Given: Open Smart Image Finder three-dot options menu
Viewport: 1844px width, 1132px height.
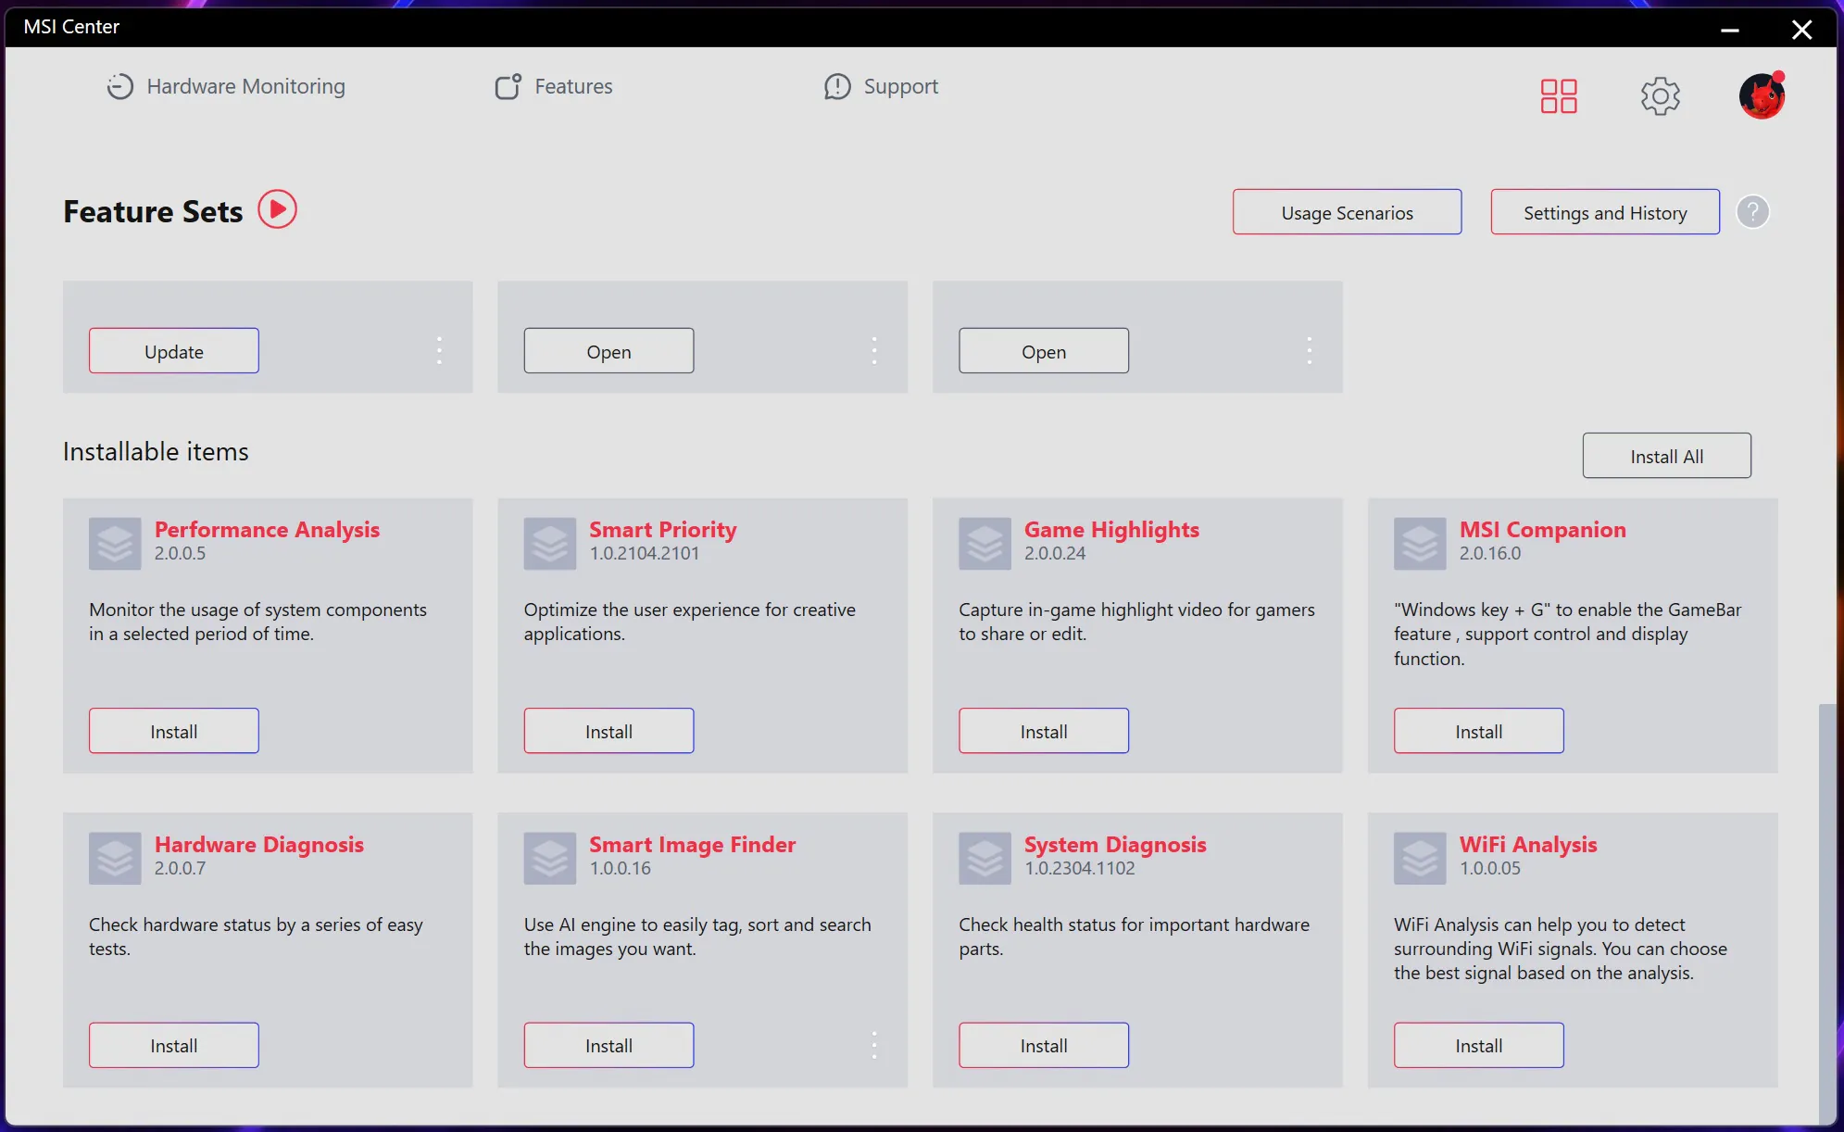Looking at the screenshot, I should 873,1045.
